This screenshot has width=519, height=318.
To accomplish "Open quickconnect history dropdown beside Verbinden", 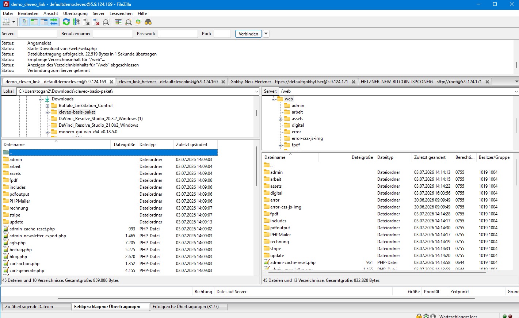I will pos(266,34).
